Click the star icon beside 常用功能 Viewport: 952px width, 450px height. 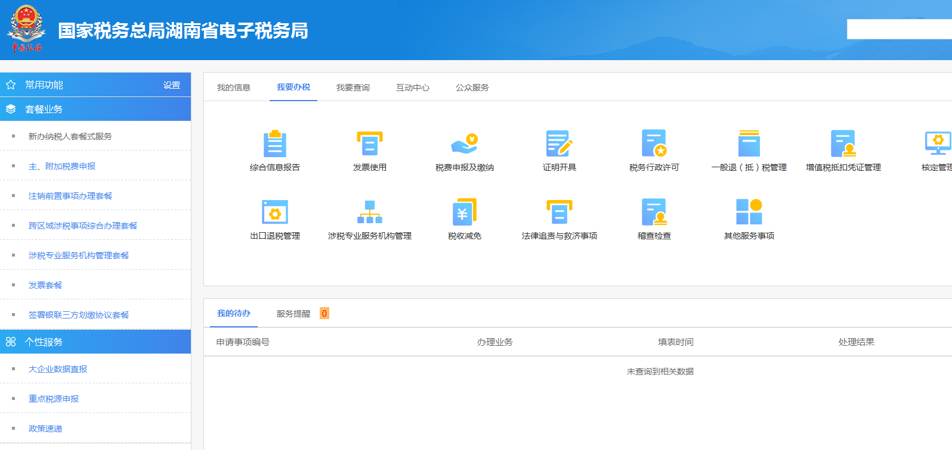pos(11,85)
